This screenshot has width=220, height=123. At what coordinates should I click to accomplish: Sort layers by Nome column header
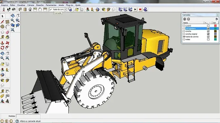click(x=193, y=23)
